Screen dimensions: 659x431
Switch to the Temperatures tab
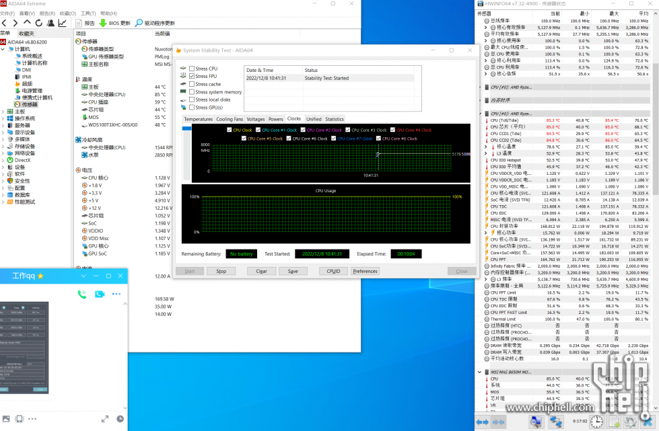pos(199,119)
